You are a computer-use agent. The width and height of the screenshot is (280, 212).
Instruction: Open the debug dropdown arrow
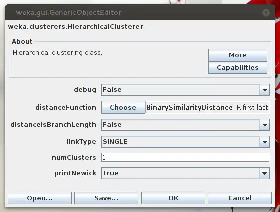pyautogui.click(x=265, y=90)
